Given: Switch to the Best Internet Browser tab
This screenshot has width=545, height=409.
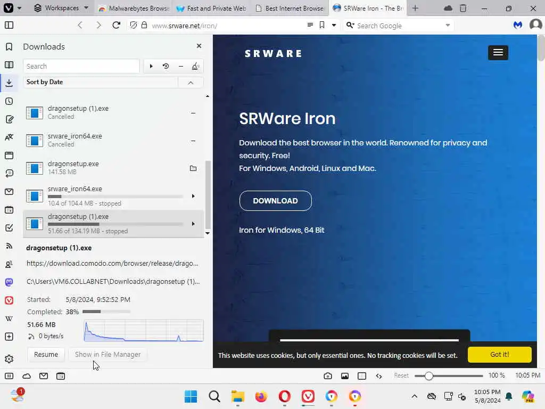Looking at the screenshot, I should (x=290, y=8).
